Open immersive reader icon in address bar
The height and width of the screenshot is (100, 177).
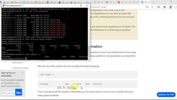(147, 7)
